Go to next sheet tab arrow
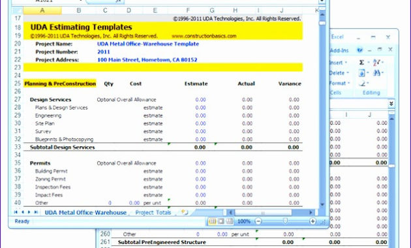Viewport: 411px width, 248px height. pos(29,212)
